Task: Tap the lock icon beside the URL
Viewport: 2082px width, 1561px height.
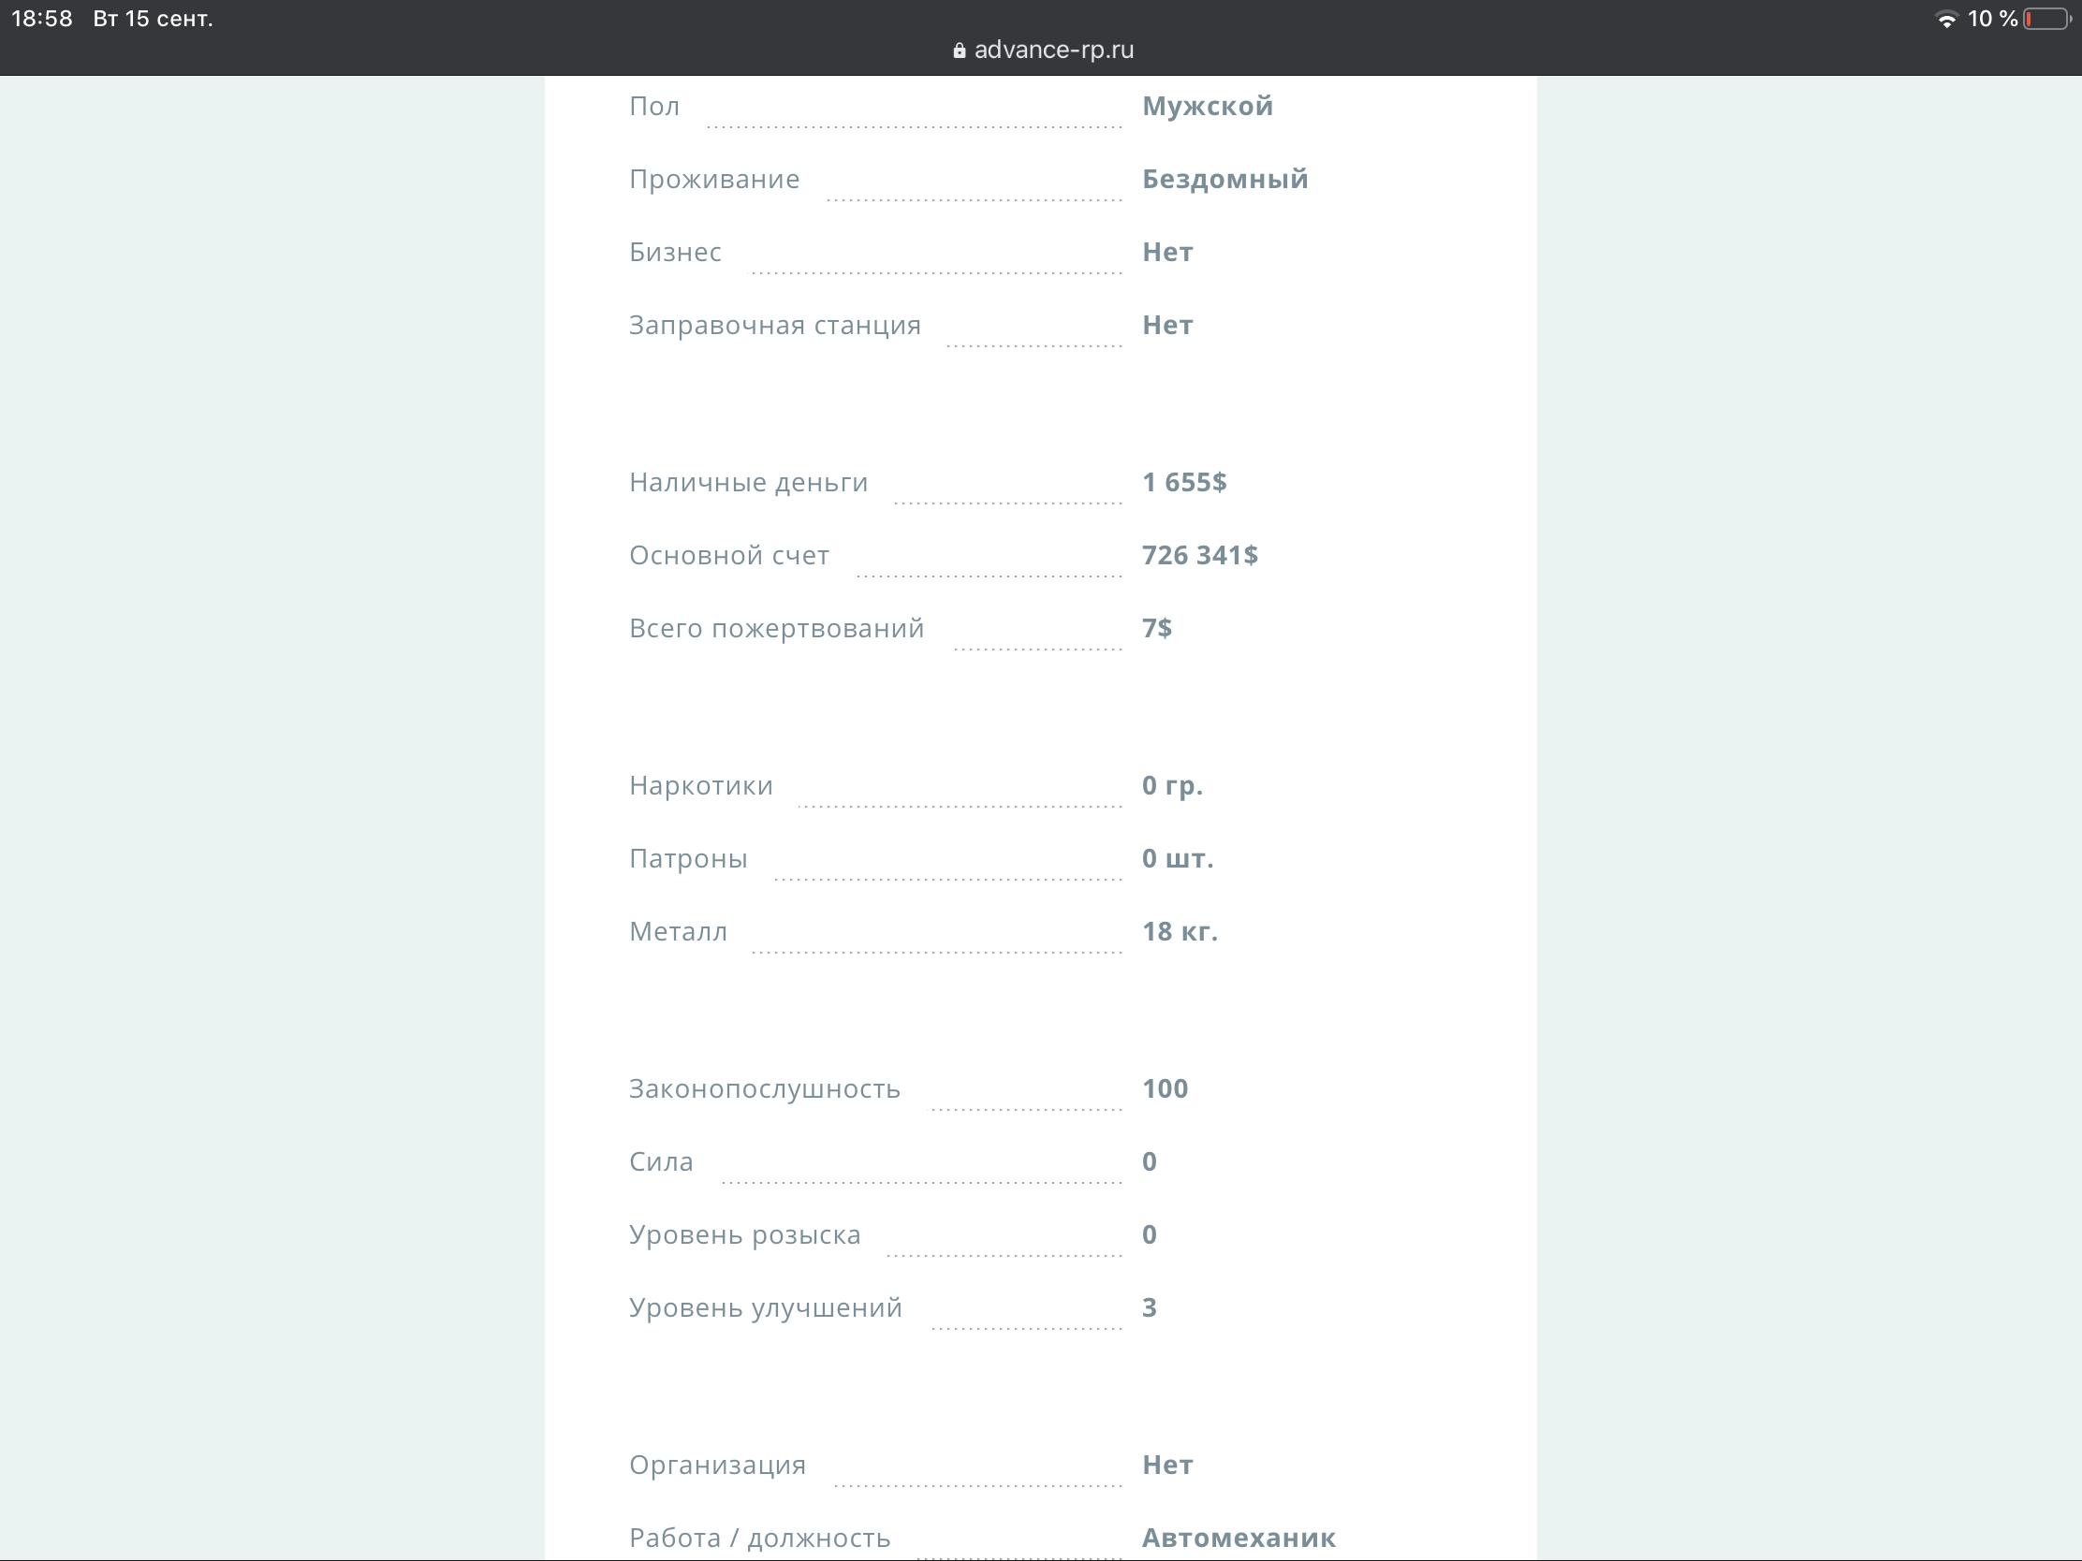Action: (960, 51)
